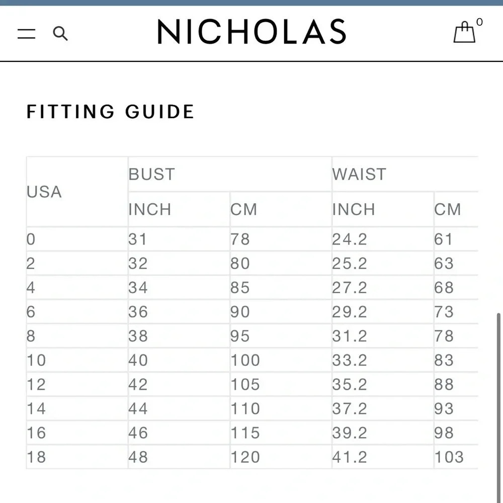Click the WAIST column header
The height and width of the screenshot is (503, 503).
[x=359, y=174]
